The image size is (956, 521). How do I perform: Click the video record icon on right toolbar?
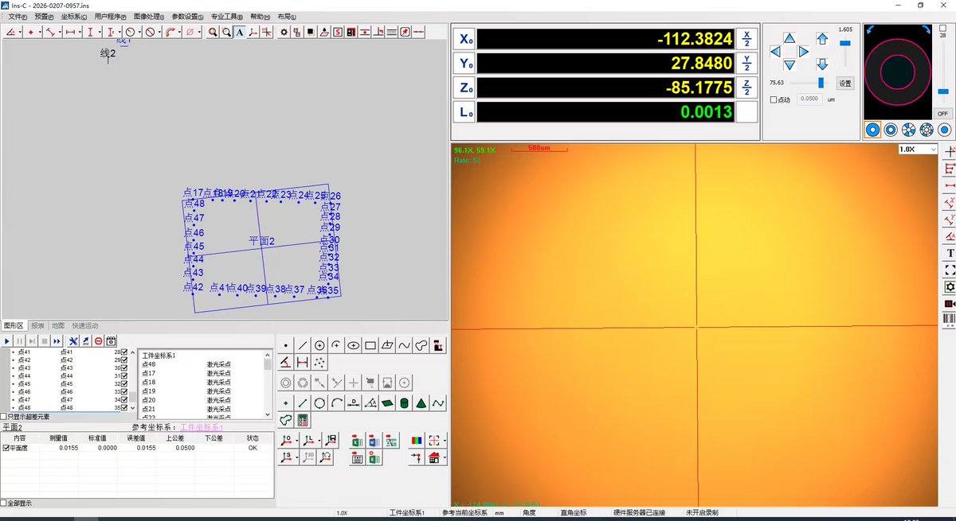(x=950, y=304)
